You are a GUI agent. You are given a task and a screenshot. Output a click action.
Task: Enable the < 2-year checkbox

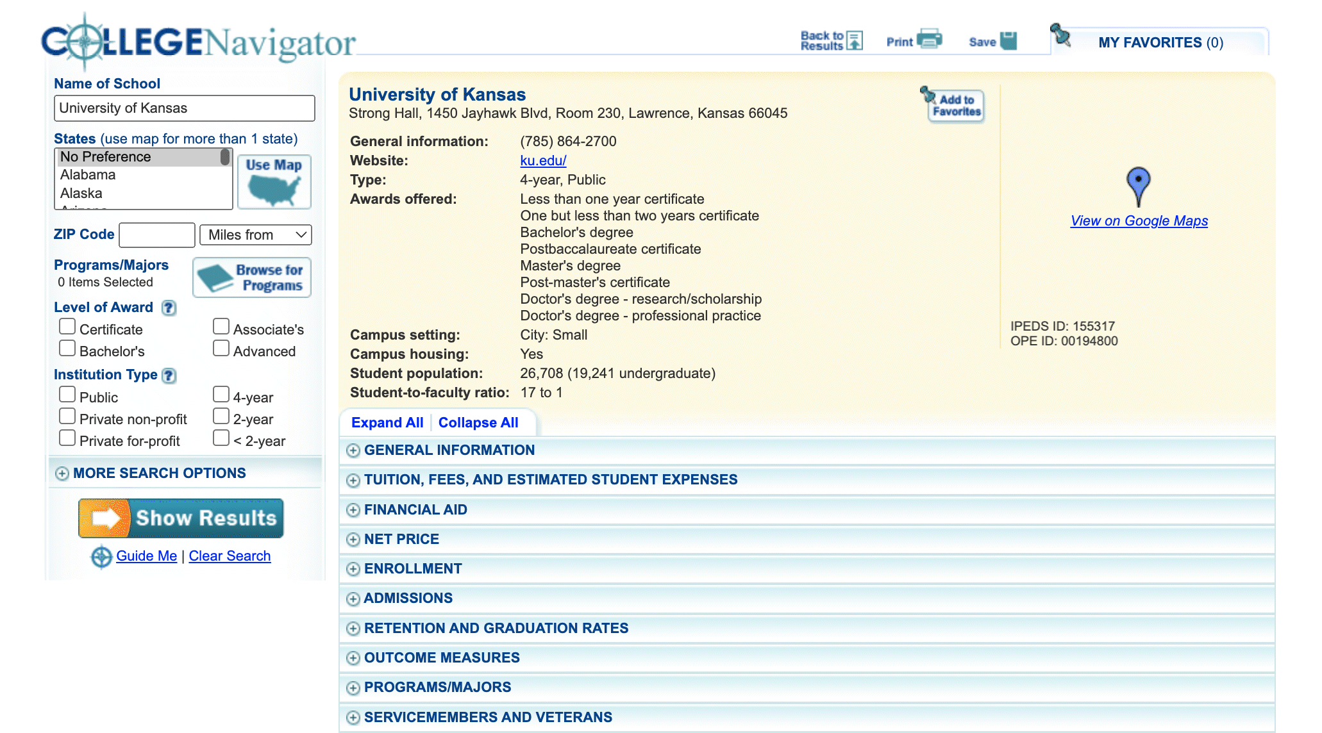(221, 438)
